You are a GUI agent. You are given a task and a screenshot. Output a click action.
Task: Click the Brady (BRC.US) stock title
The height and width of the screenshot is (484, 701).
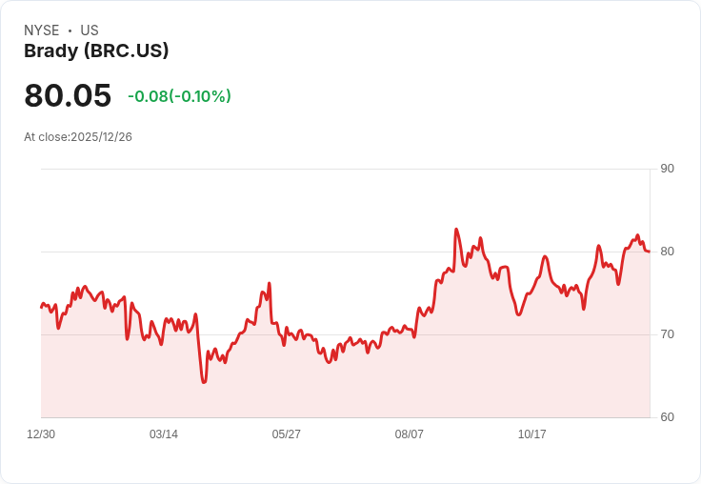[x=96, y=51]
